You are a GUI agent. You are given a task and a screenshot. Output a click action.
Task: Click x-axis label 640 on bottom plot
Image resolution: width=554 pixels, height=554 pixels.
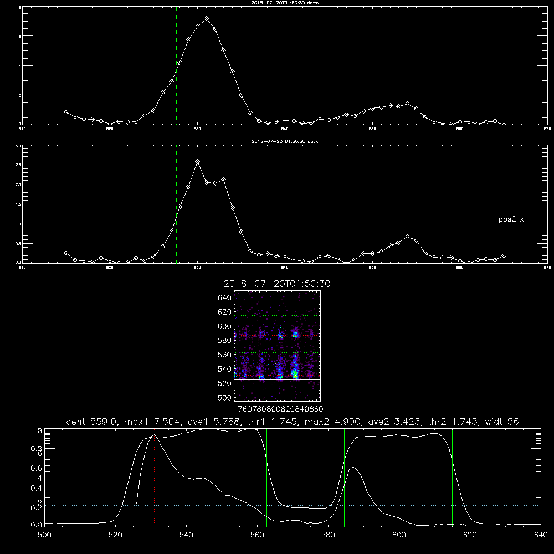pyautogui.click(x=541, y=535)
